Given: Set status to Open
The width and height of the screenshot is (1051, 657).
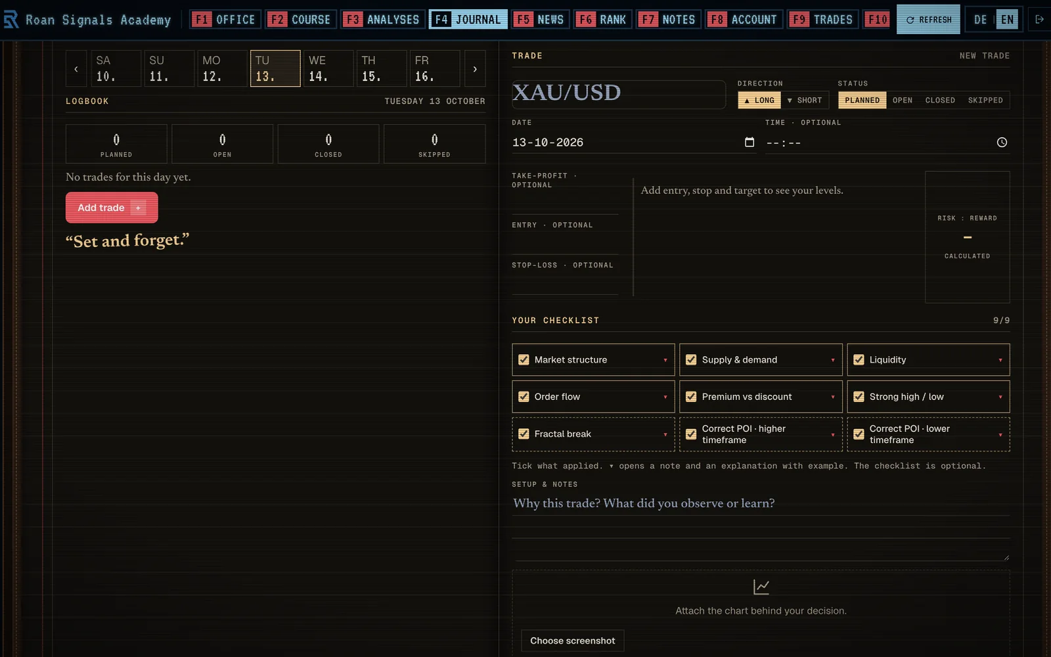Looking at the screenshot, I should (903, 101).
